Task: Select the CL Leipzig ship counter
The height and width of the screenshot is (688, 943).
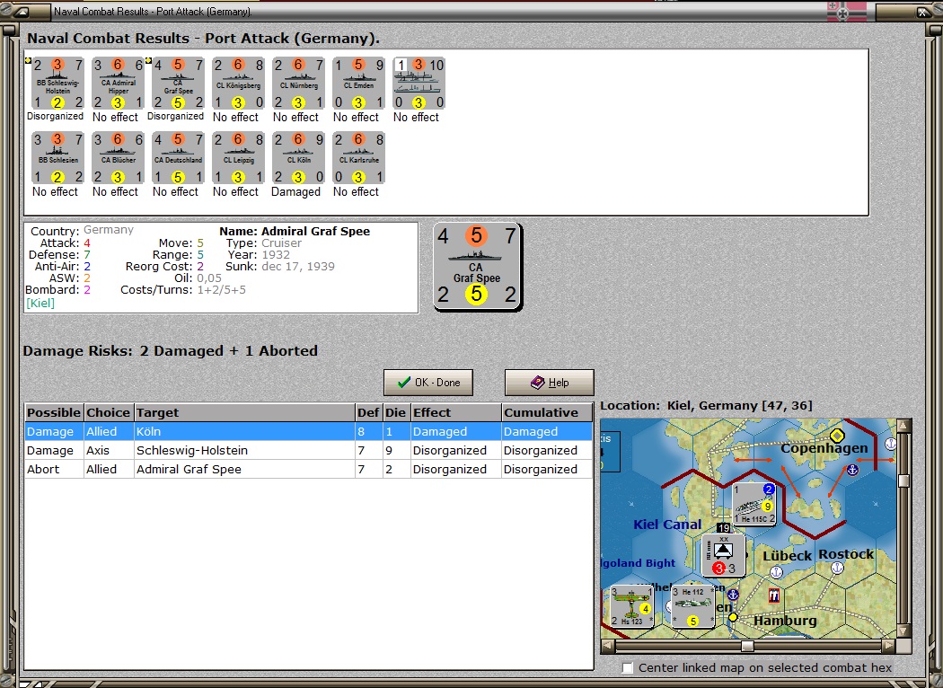Action: click(x=238, y=158)
